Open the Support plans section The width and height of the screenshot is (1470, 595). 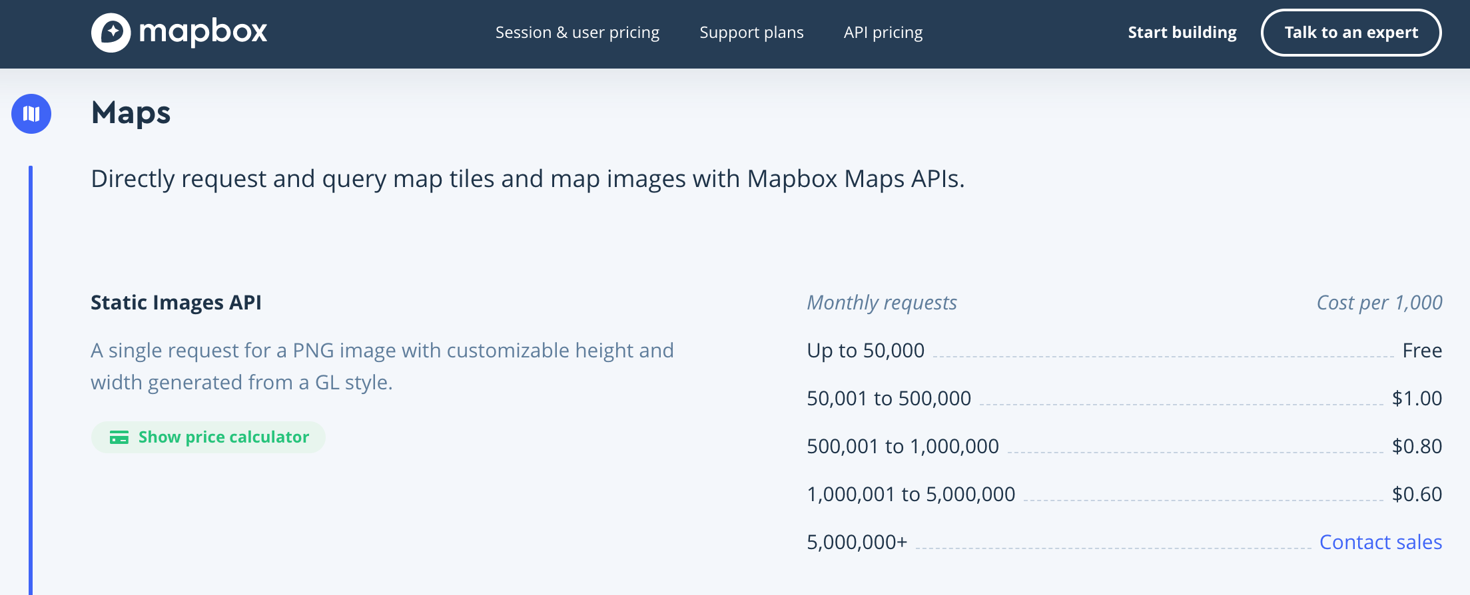[751, 33]
